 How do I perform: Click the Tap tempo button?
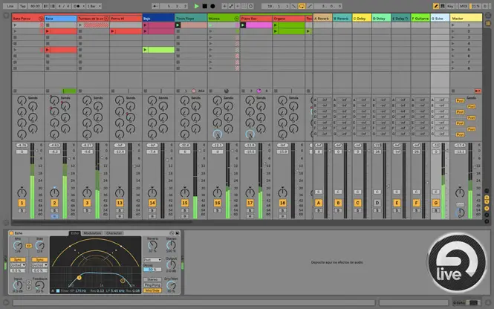[x=23, y=6]
